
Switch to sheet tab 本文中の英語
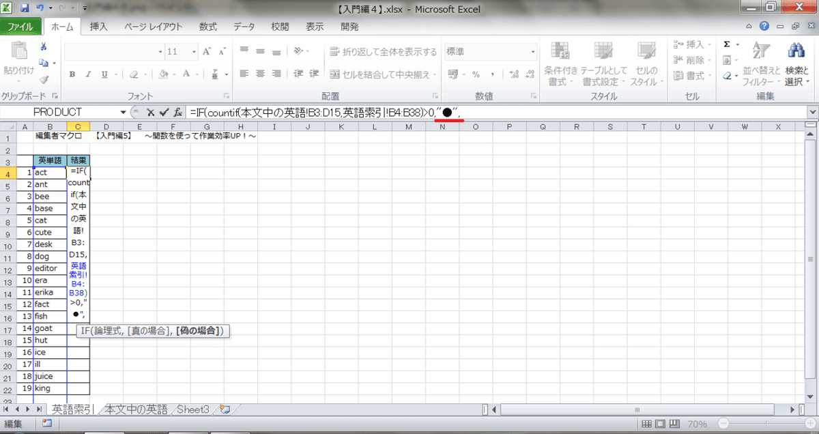pyautogui.click(x=136, y=409)
